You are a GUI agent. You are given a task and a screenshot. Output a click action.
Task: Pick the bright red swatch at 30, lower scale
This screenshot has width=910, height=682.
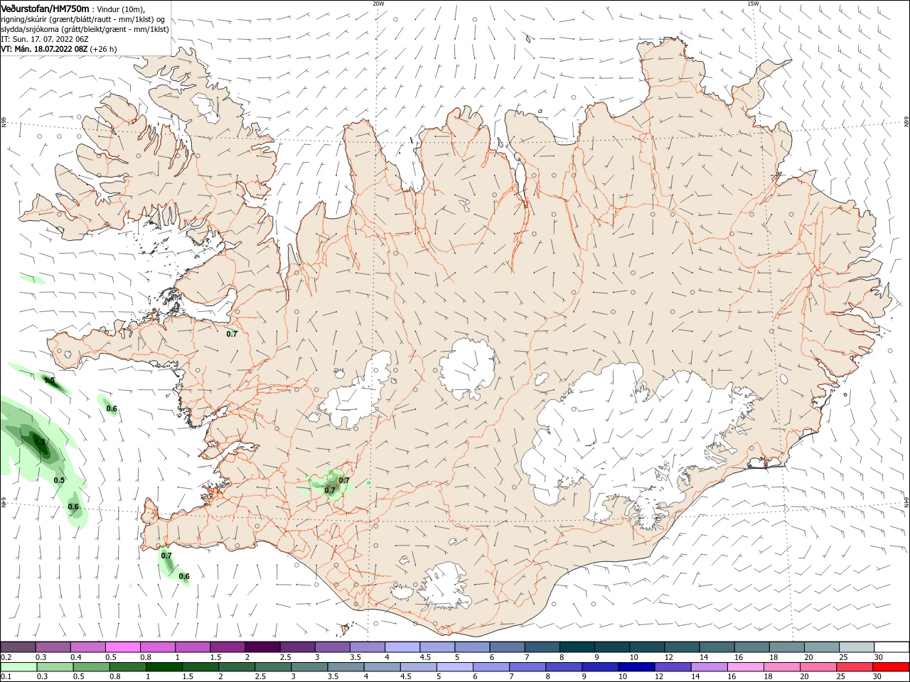891,667
